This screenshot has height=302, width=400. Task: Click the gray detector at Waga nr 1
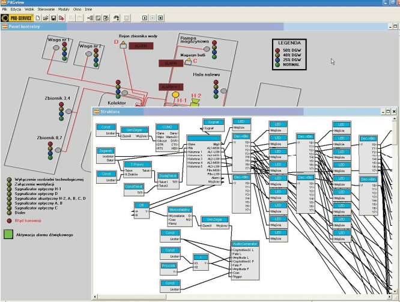click(56, 47)
